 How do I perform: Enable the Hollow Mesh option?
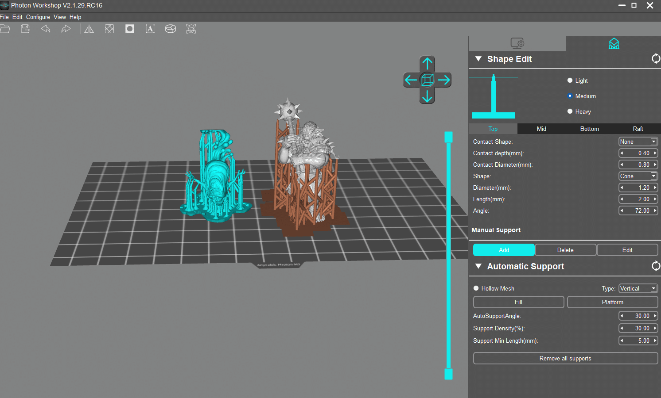[x=476, y=288]
